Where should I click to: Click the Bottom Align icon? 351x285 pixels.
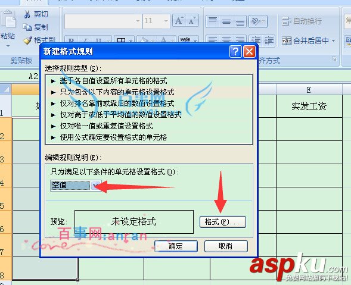coord(240,21)
